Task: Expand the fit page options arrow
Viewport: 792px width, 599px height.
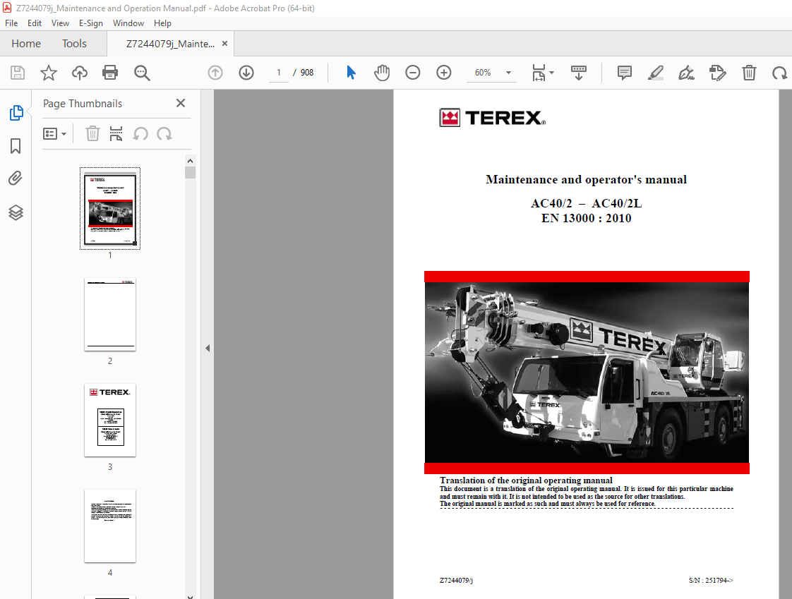Action: pos(551,73)
